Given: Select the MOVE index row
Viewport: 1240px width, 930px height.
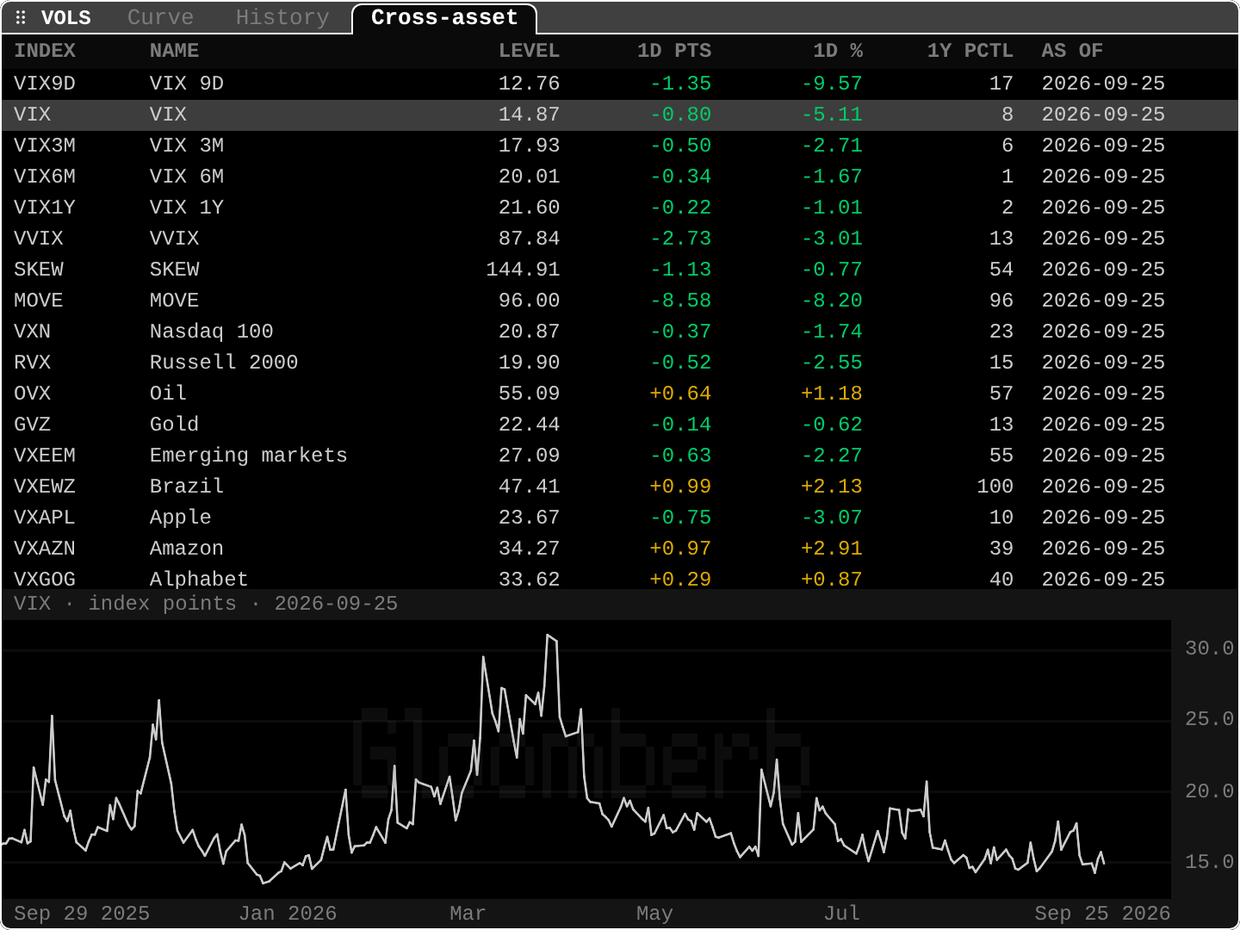Looking at the screenshot, I should coord(620,301).
